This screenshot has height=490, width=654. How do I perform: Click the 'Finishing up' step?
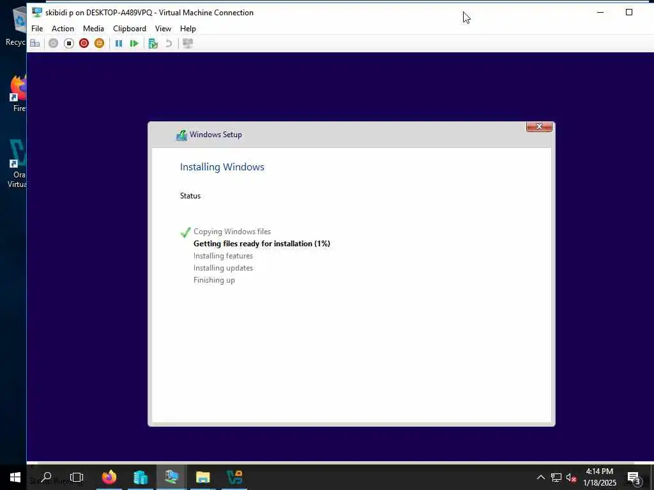click(x=214, y=280)
